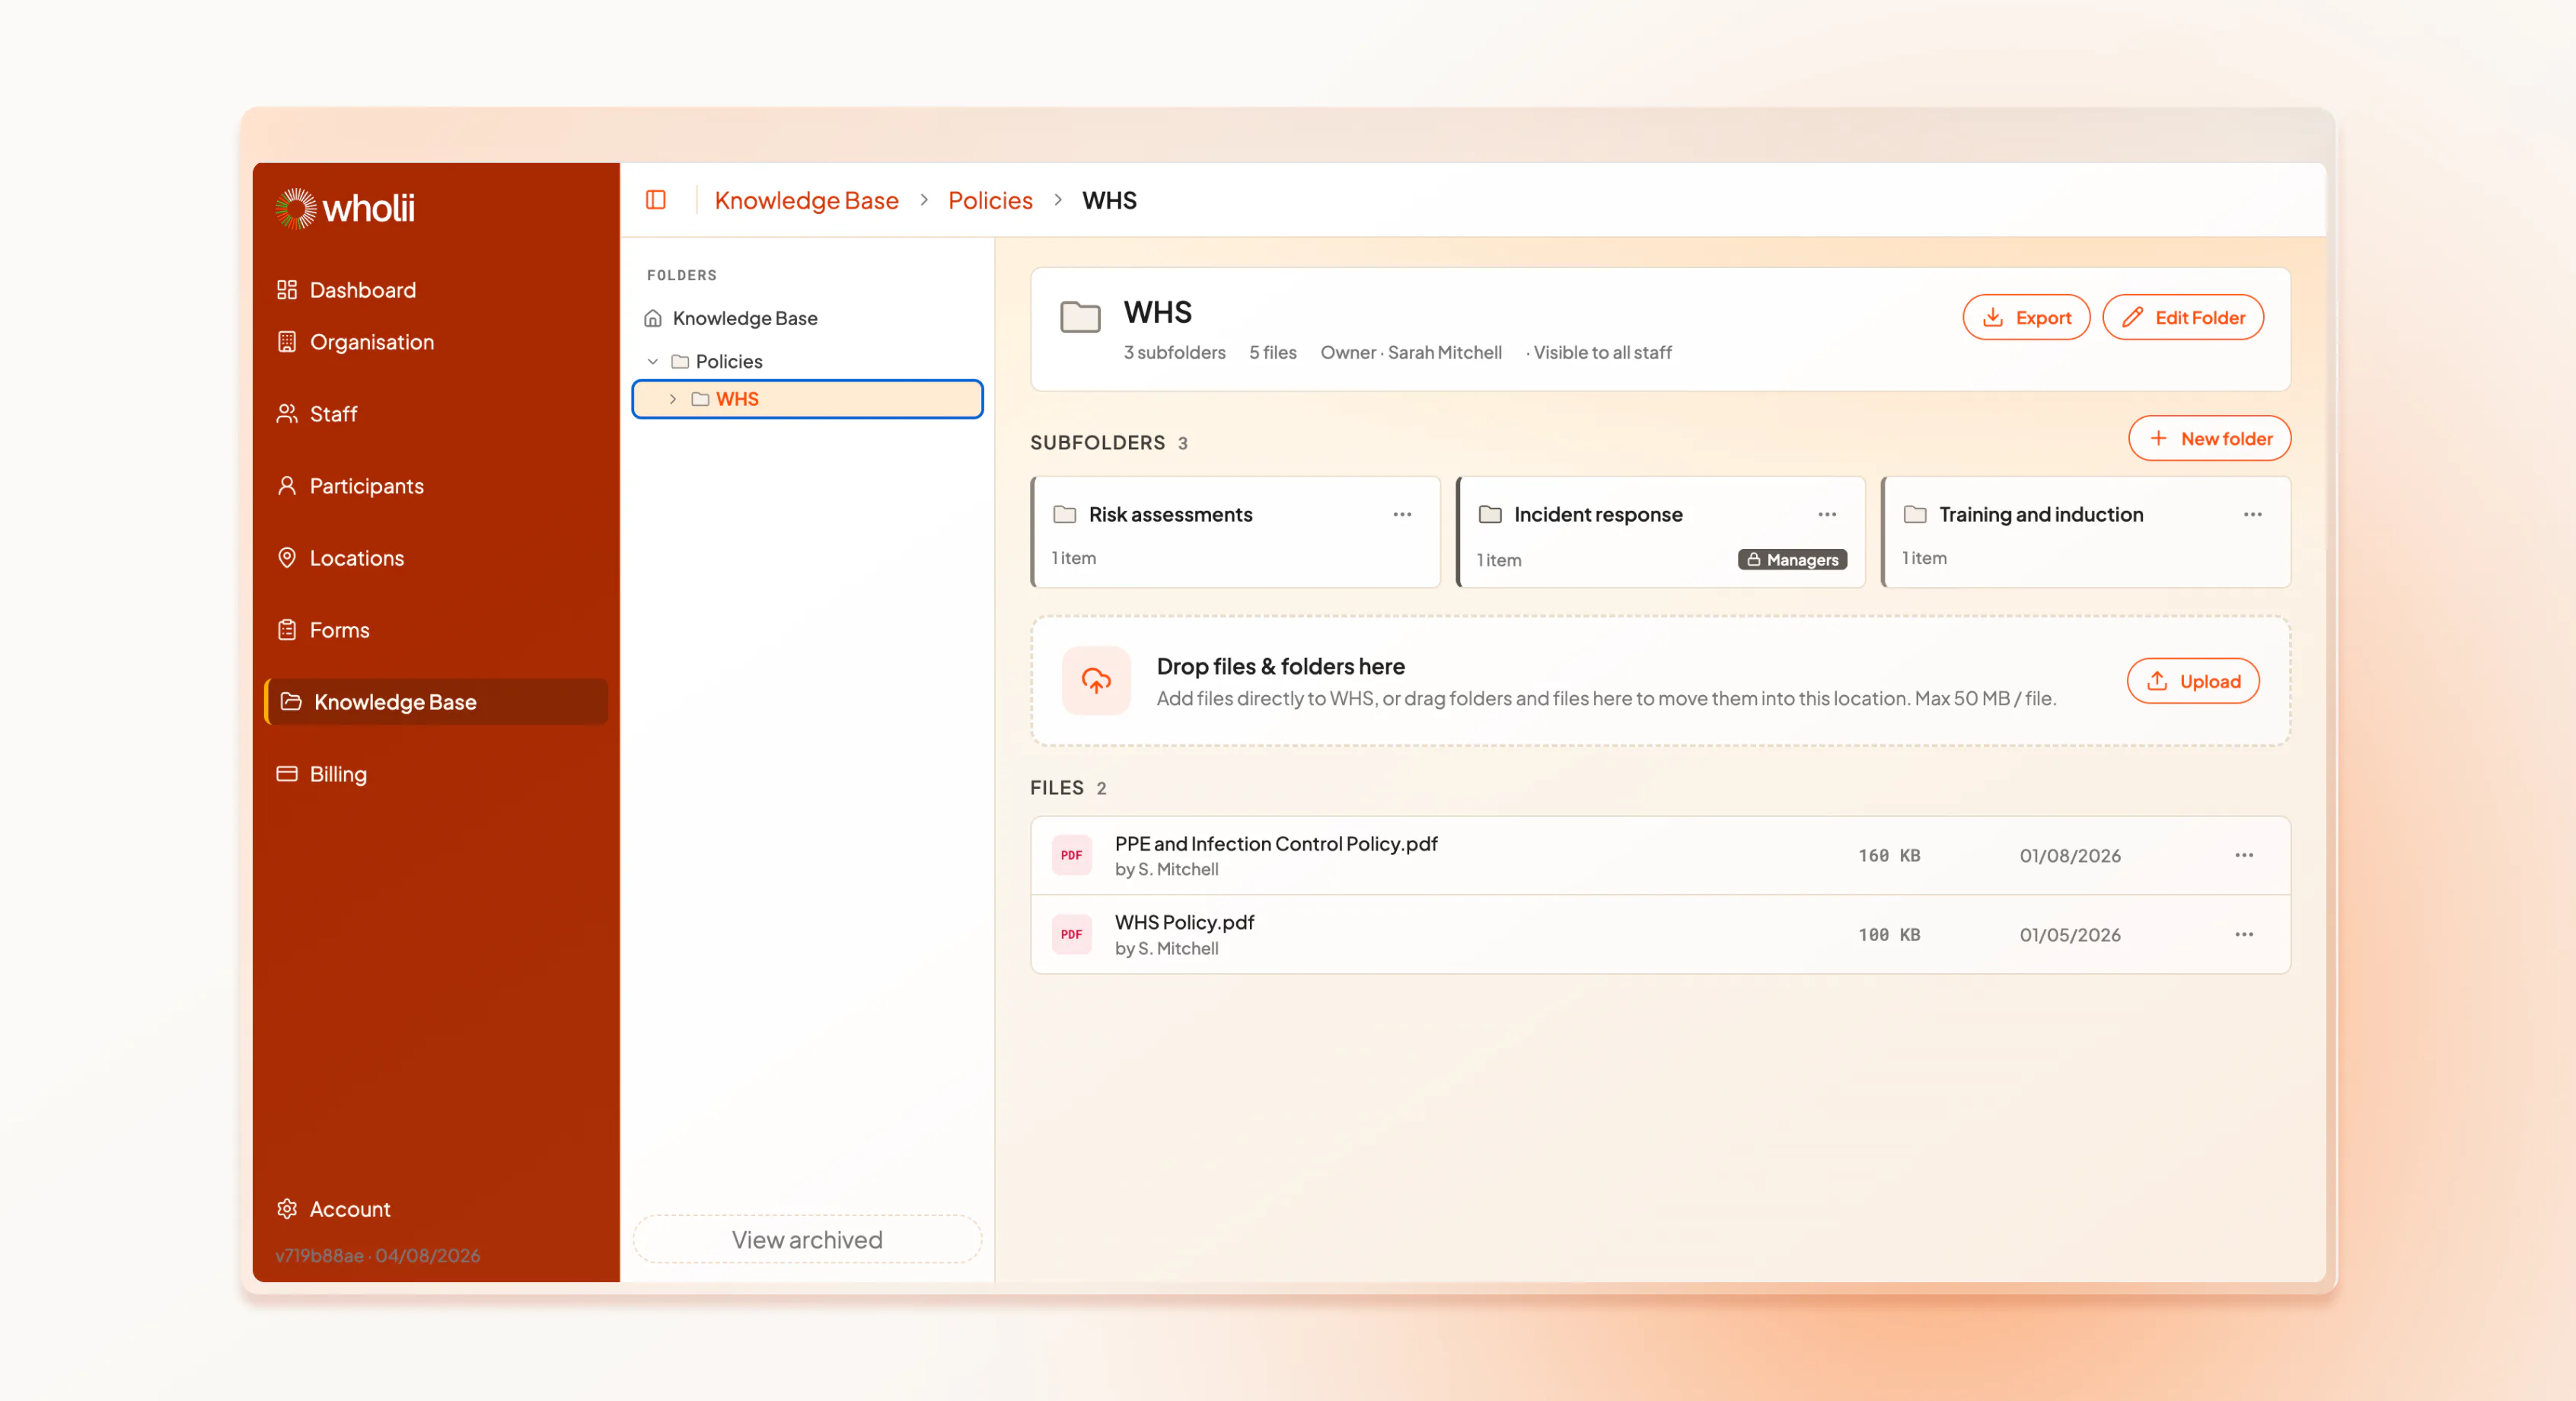Click the Forms clipboard icon
Image resolution: width=2576 pixels, height=1401 pixels.
point(287,630)
